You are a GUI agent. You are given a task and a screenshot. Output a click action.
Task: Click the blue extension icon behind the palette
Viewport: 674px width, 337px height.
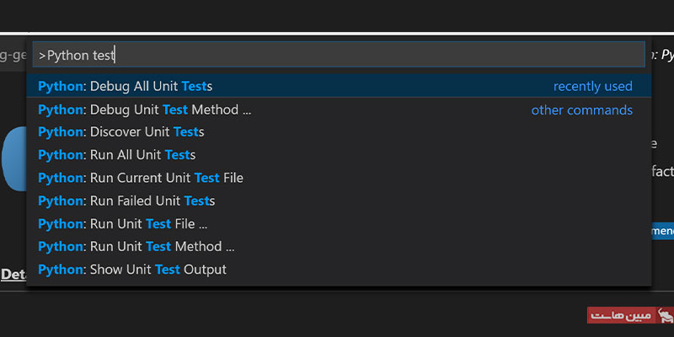12,160
